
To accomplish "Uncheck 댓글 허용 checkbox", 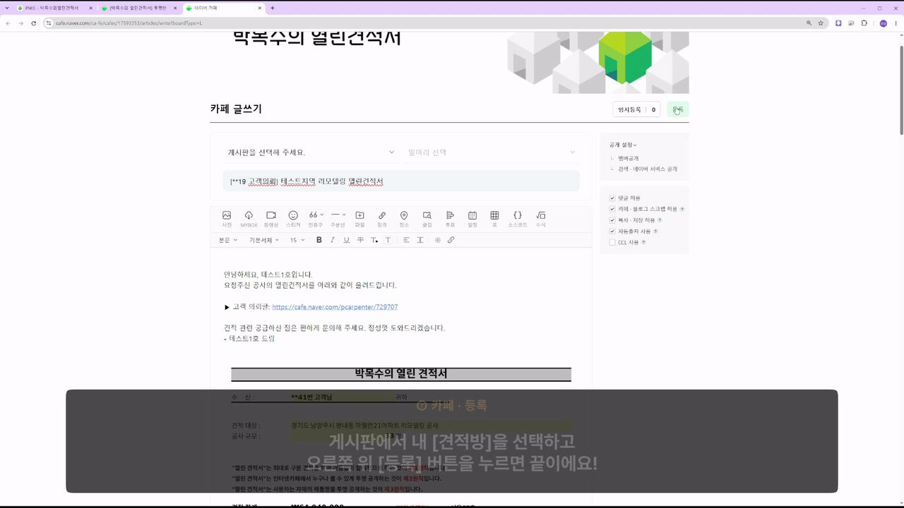I will click(x=612, y=198).
